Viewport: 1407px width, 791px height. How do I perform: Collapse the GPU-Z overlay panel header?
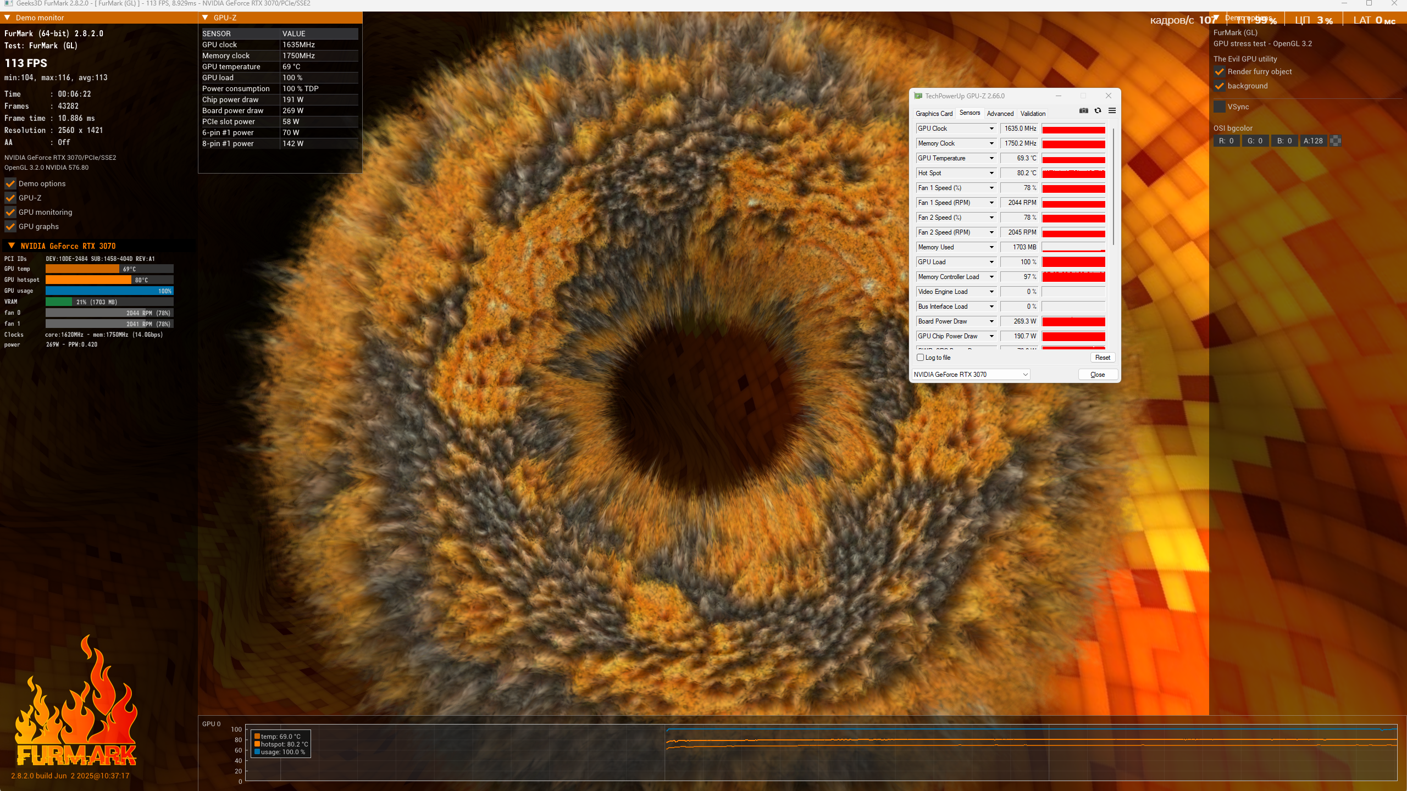(x=205, y=18)
